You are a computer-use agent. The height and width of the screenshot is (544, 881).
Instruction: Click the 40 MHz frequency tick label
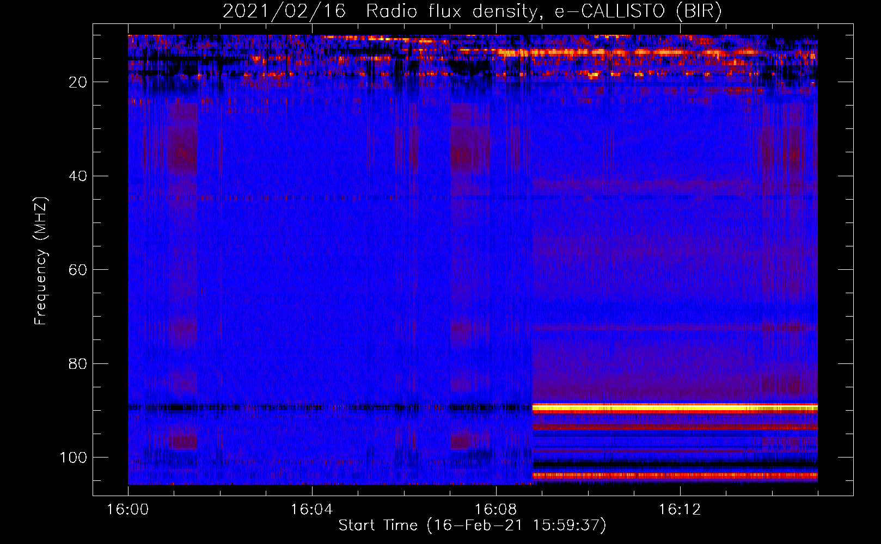(78, 176)
